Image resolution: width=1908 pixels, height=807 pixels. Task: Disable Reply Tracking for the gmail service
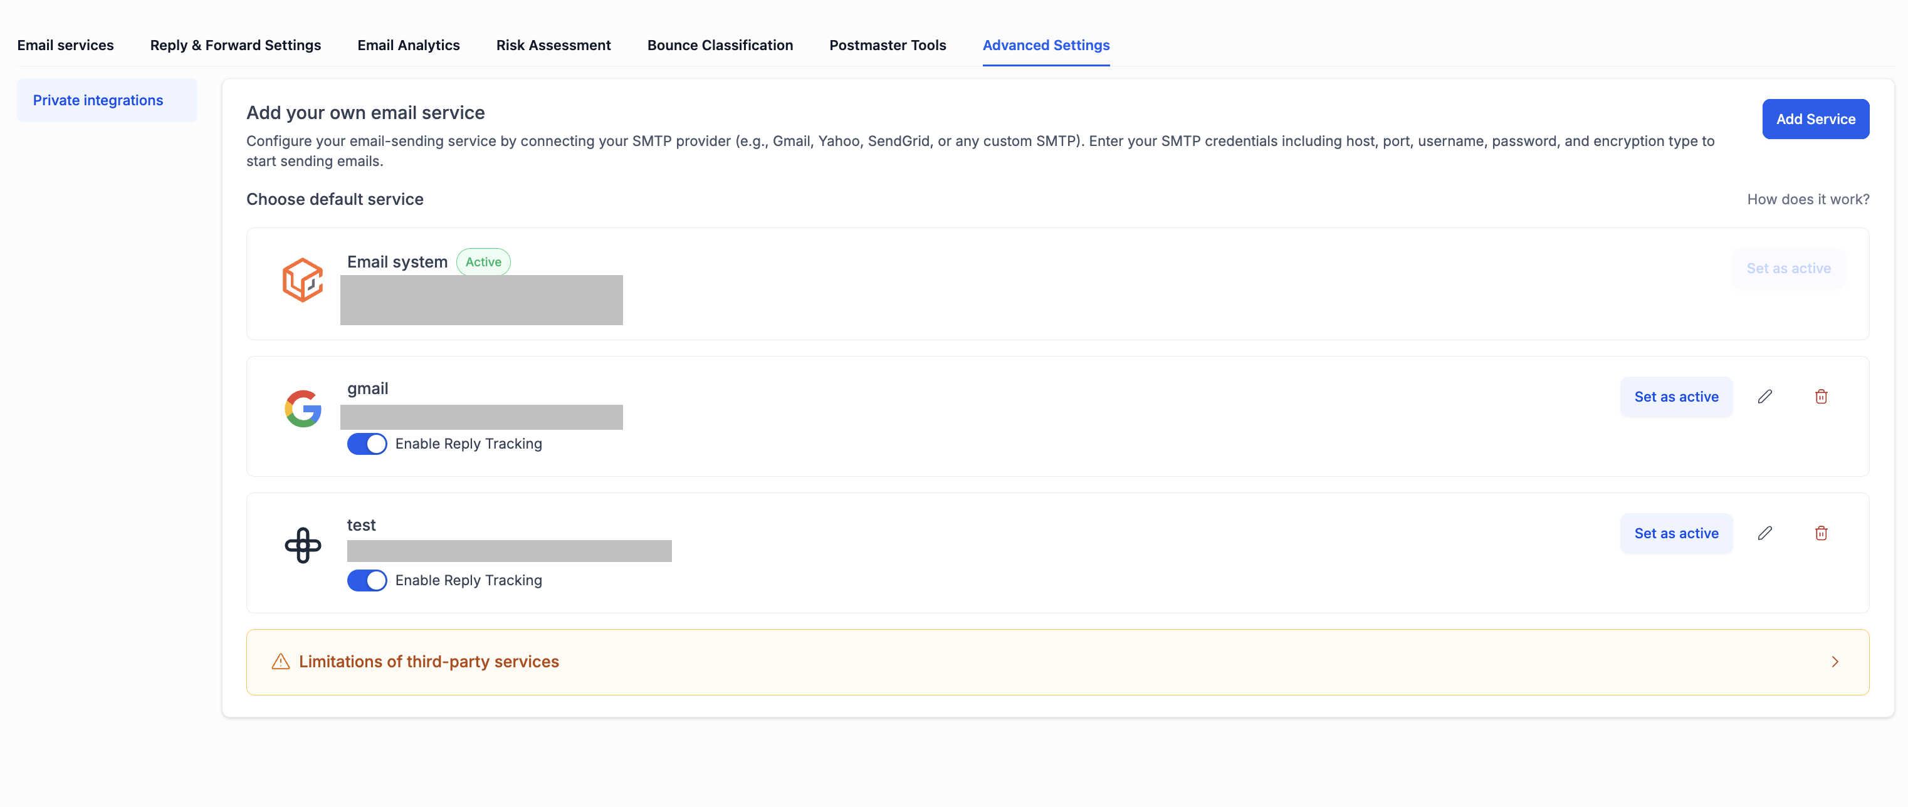(x=367, y=444)
